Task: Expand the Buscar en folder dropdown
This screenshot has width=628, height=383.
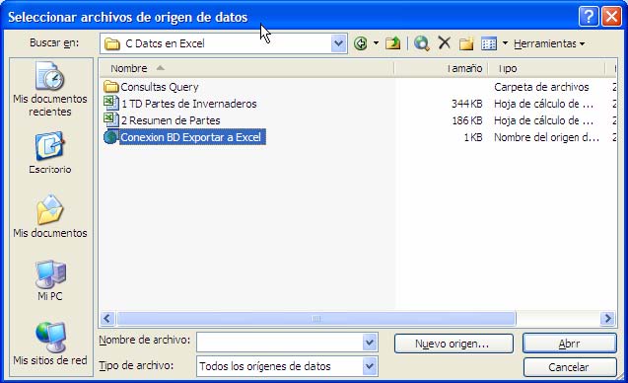Action: point(338,43)
